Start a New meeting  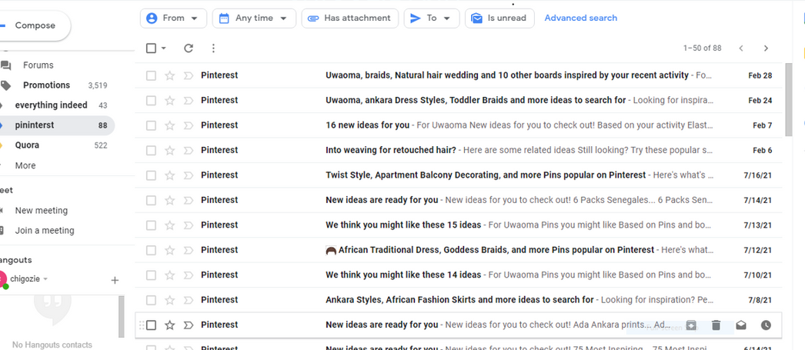41,211
